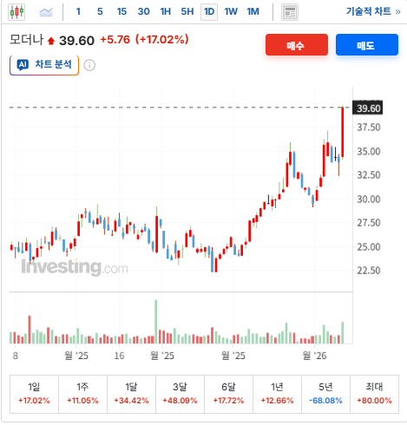Image resolution: width=407 pixels, height=425 pixels.
Task: Click the blue 매도 sell button
Action: point(367,45)
